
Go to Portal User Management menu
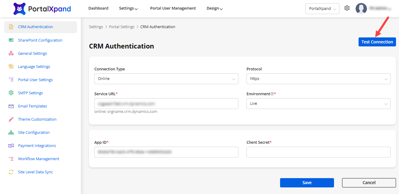point(173,8)
